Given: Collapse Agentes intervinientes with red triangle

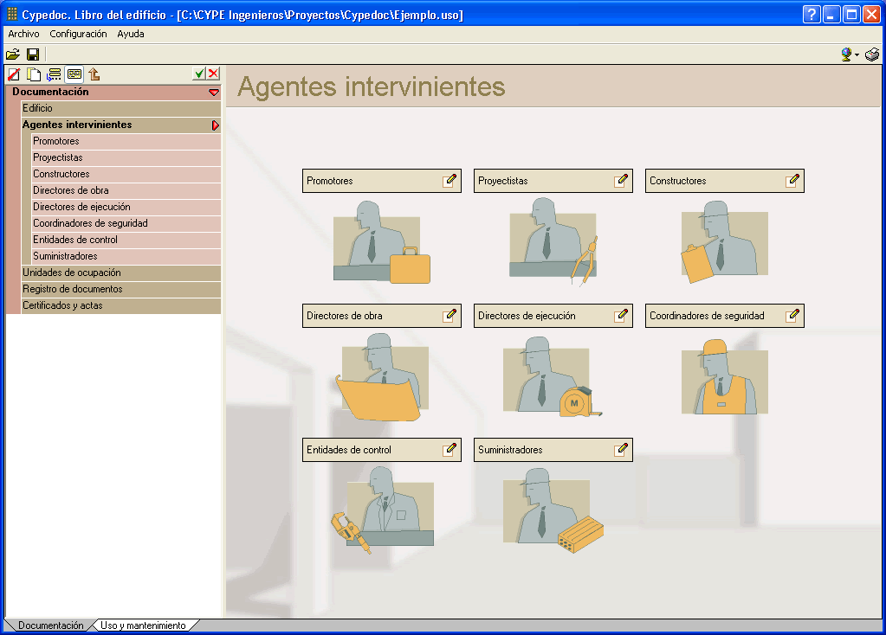Looking at the screenshot, I should (x=215, y=125).
